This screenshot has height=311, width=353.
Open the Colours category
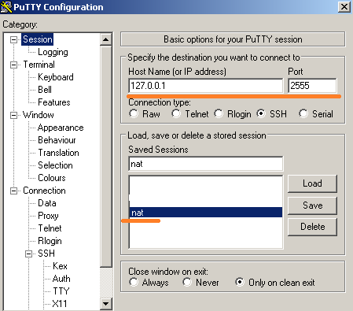coord(52,178)
